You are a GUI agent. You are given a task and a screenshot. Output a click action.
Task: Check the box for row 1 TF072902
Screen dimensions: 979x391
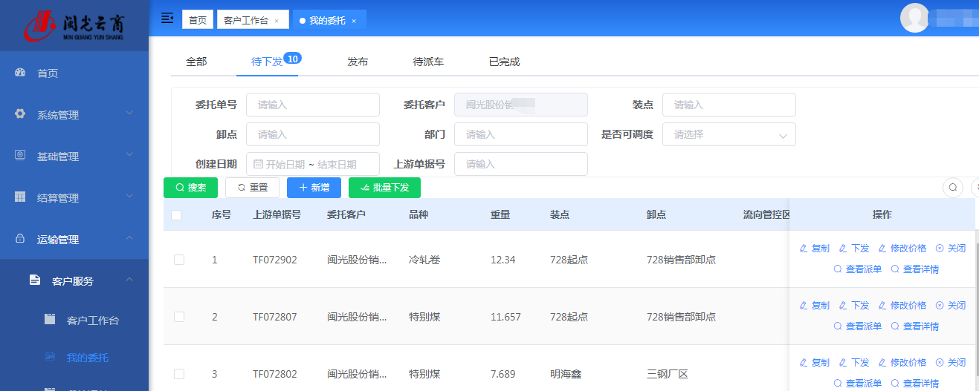point(178,260)
